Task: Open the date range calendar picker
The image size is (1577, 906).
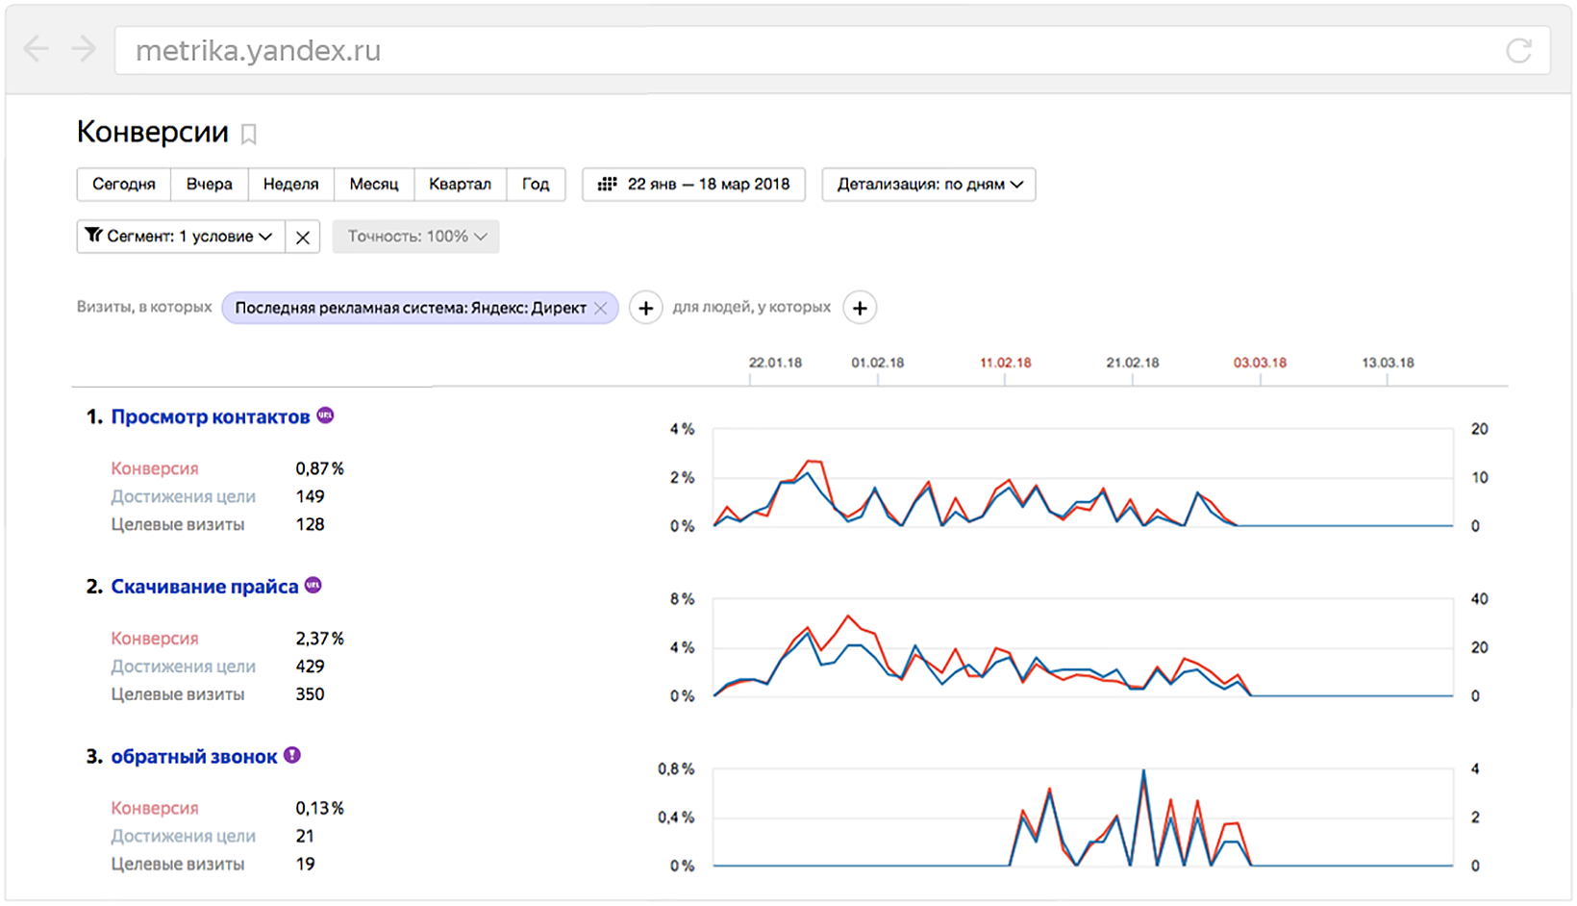Action: click(x=693, y=185)
